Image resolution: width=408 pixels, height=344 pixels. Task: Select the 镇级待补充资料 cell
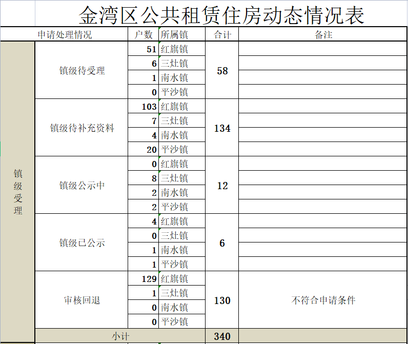pyautogui.click(x=81, y=128)
